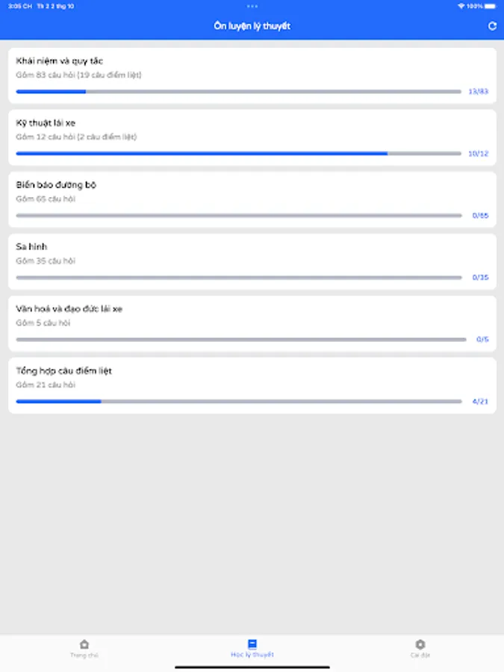Open the Trang chủ home tab
Screen dimensions: 504x672
[84, 647]
